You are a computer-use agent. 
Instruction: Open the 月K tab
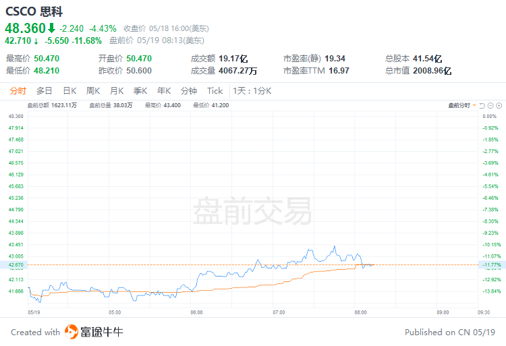[x=117, y=91]
